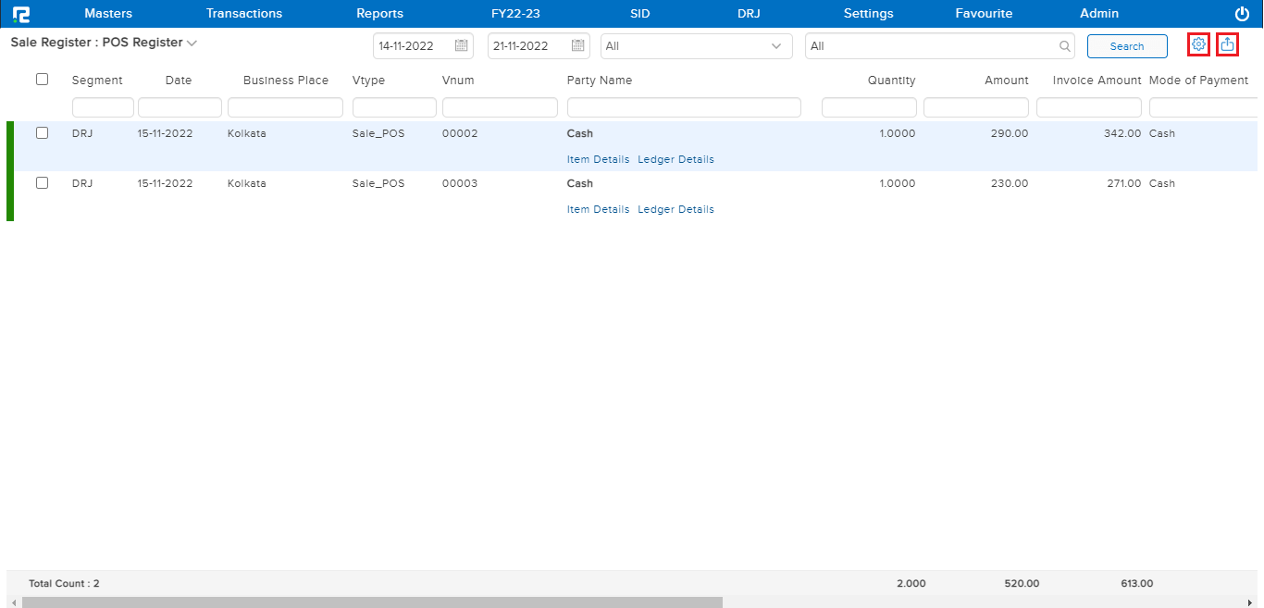Open the Masters menu
Viewport: 1264px width, 608px height.
tap(108, 14)
